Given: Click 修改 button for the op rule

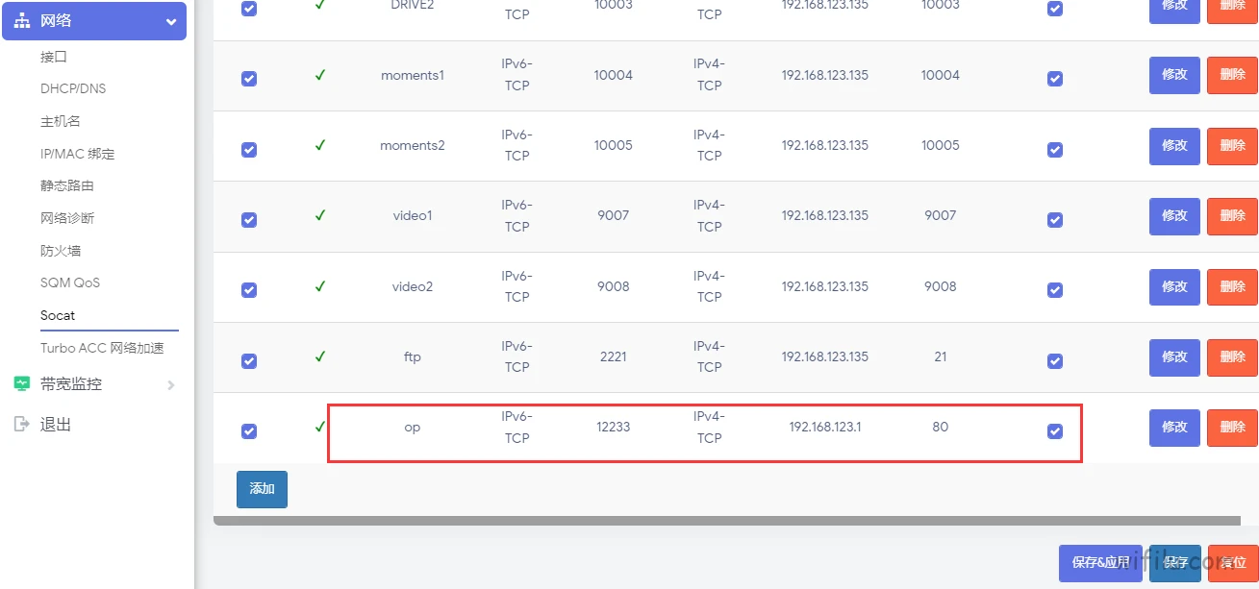Looking at the screenshot, I should (x=1174, y=428).
